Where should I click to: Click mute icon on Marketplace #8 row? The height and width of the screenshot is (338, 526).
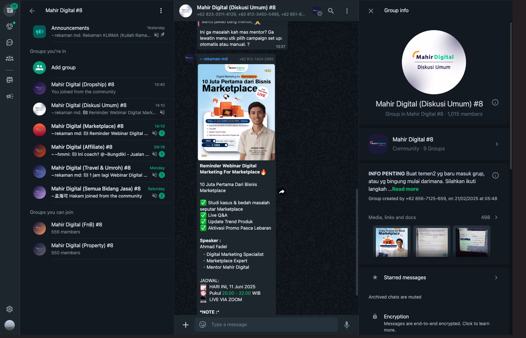(x=154, y=133)
